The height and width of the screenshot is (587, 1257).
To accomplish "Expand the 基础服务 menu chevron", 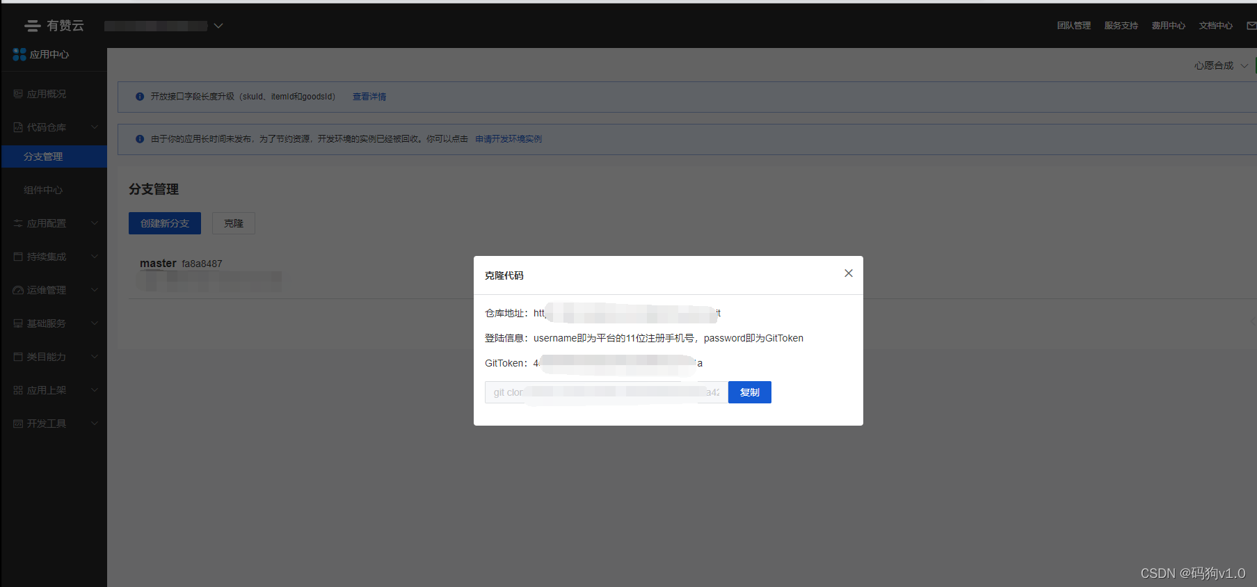I will click(x=95, y=323).
